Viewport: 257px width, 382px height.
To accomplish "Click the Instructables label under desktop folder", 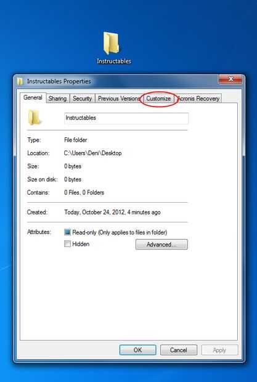I will pos(114,61).
